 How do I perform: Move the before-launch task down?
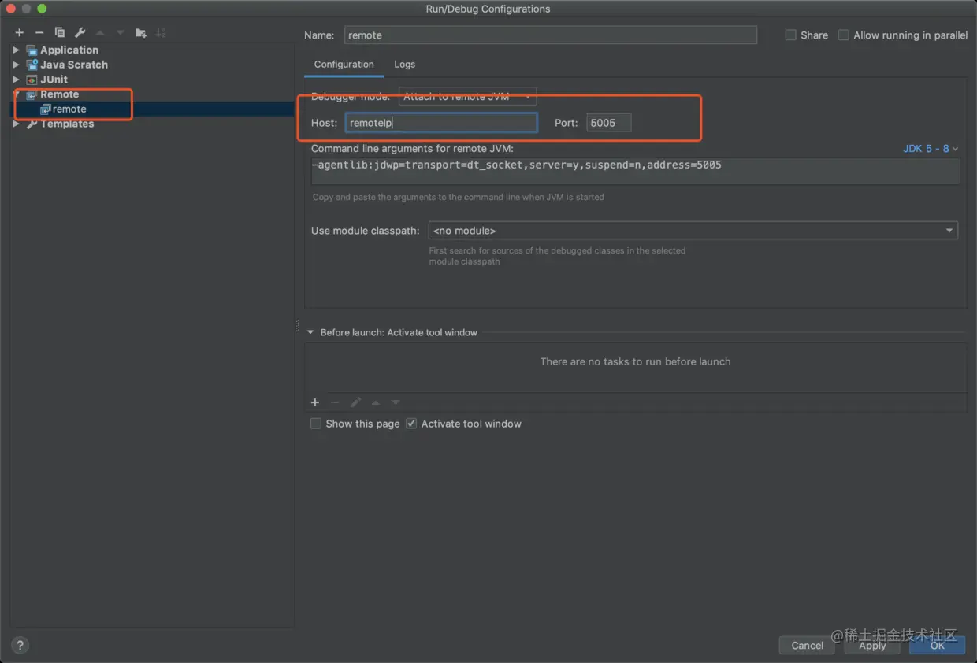tap(396, 402)
